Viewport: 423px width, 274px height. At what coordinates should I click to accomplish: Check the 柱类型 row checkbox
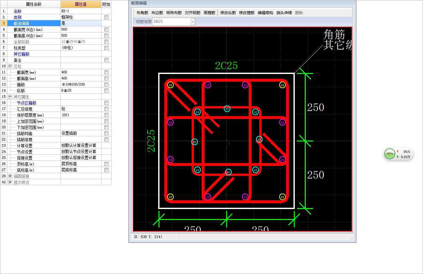(106, 48)
